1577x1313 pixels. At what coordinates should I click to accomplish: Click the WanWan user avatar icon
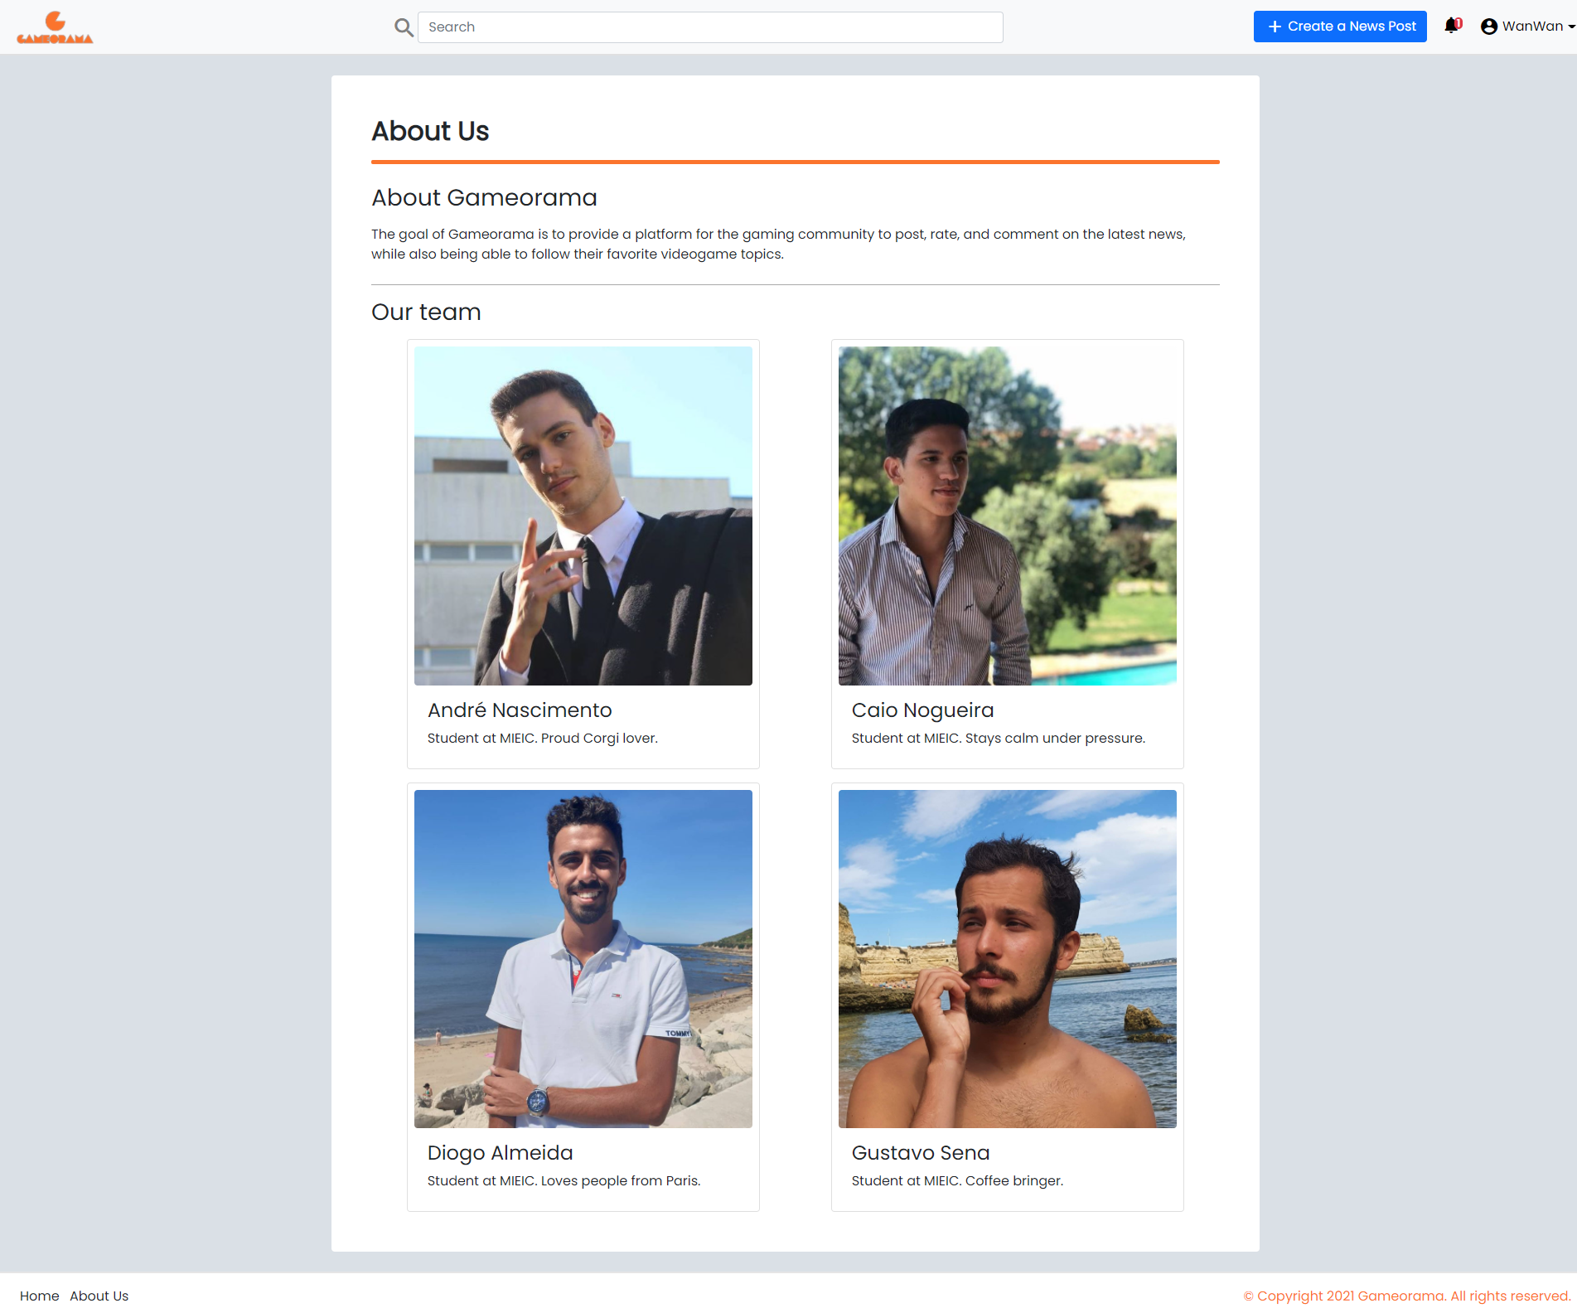tap(1489, 27)
